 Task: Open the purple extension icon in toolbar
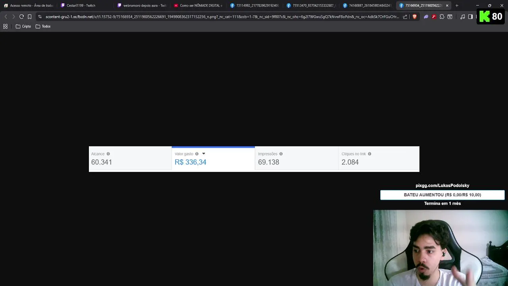(x=426, y=17)
